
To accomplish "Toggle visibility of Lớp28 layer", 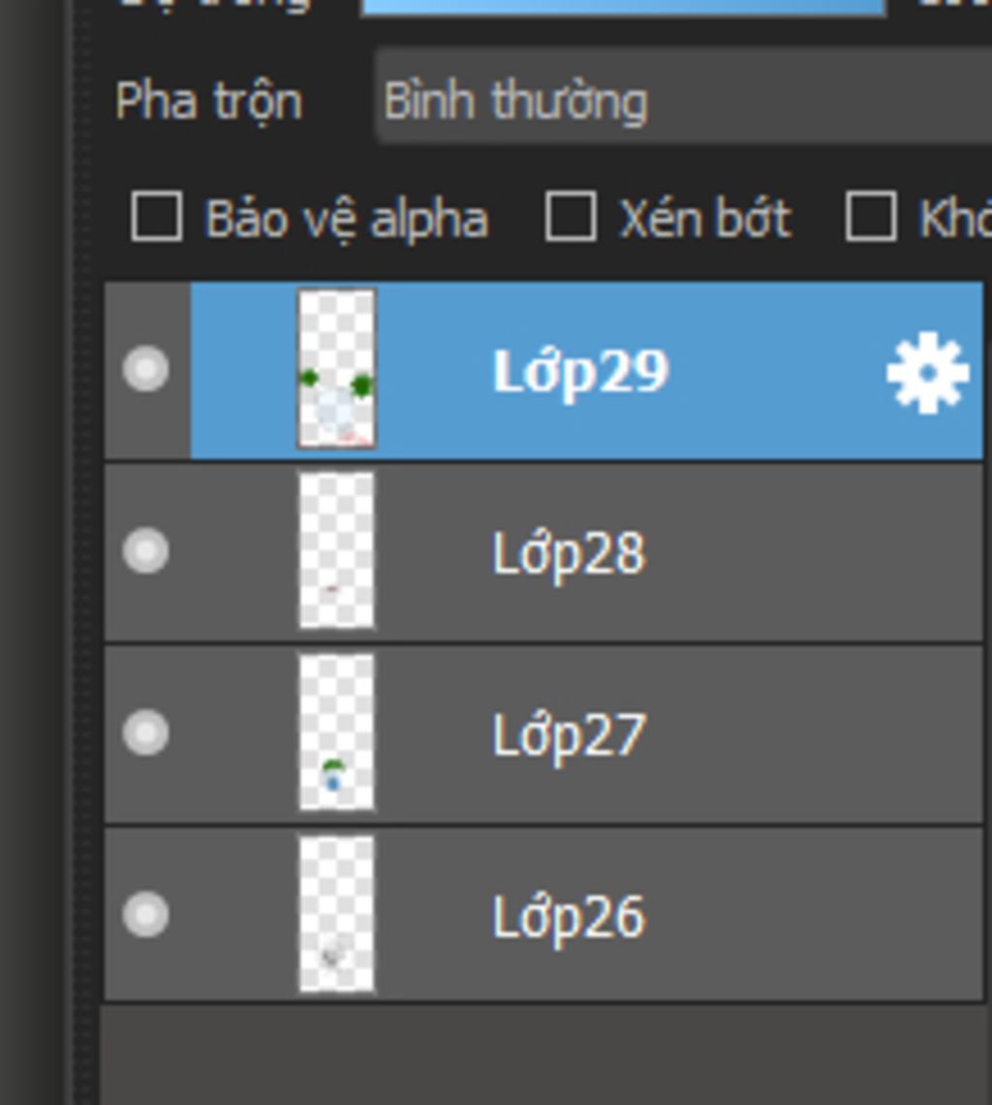I will [146, 550].
